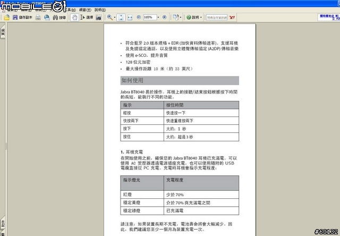Activate the 選擇 text select tool
Image resolution: width=340 pixels, height=236 pixels.
coord(87,18)
